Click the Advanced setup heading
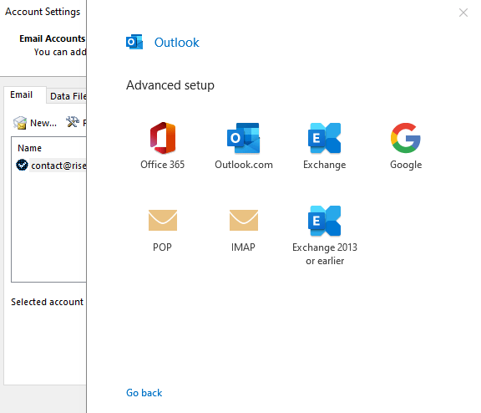The image size is (481, 413). click(x=170, y=85)
